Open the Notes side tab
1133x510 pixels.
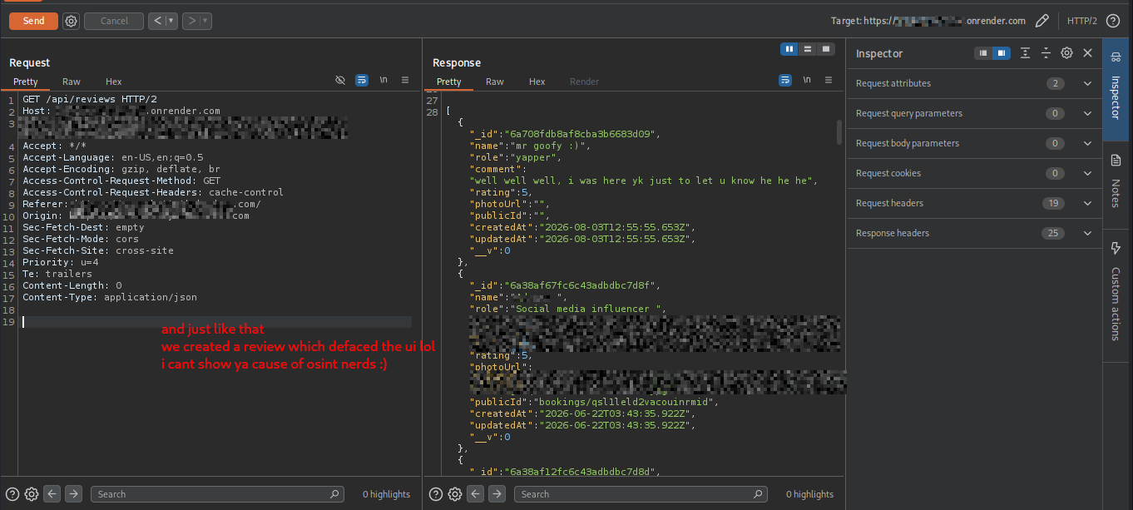(x=1116, y=181)
